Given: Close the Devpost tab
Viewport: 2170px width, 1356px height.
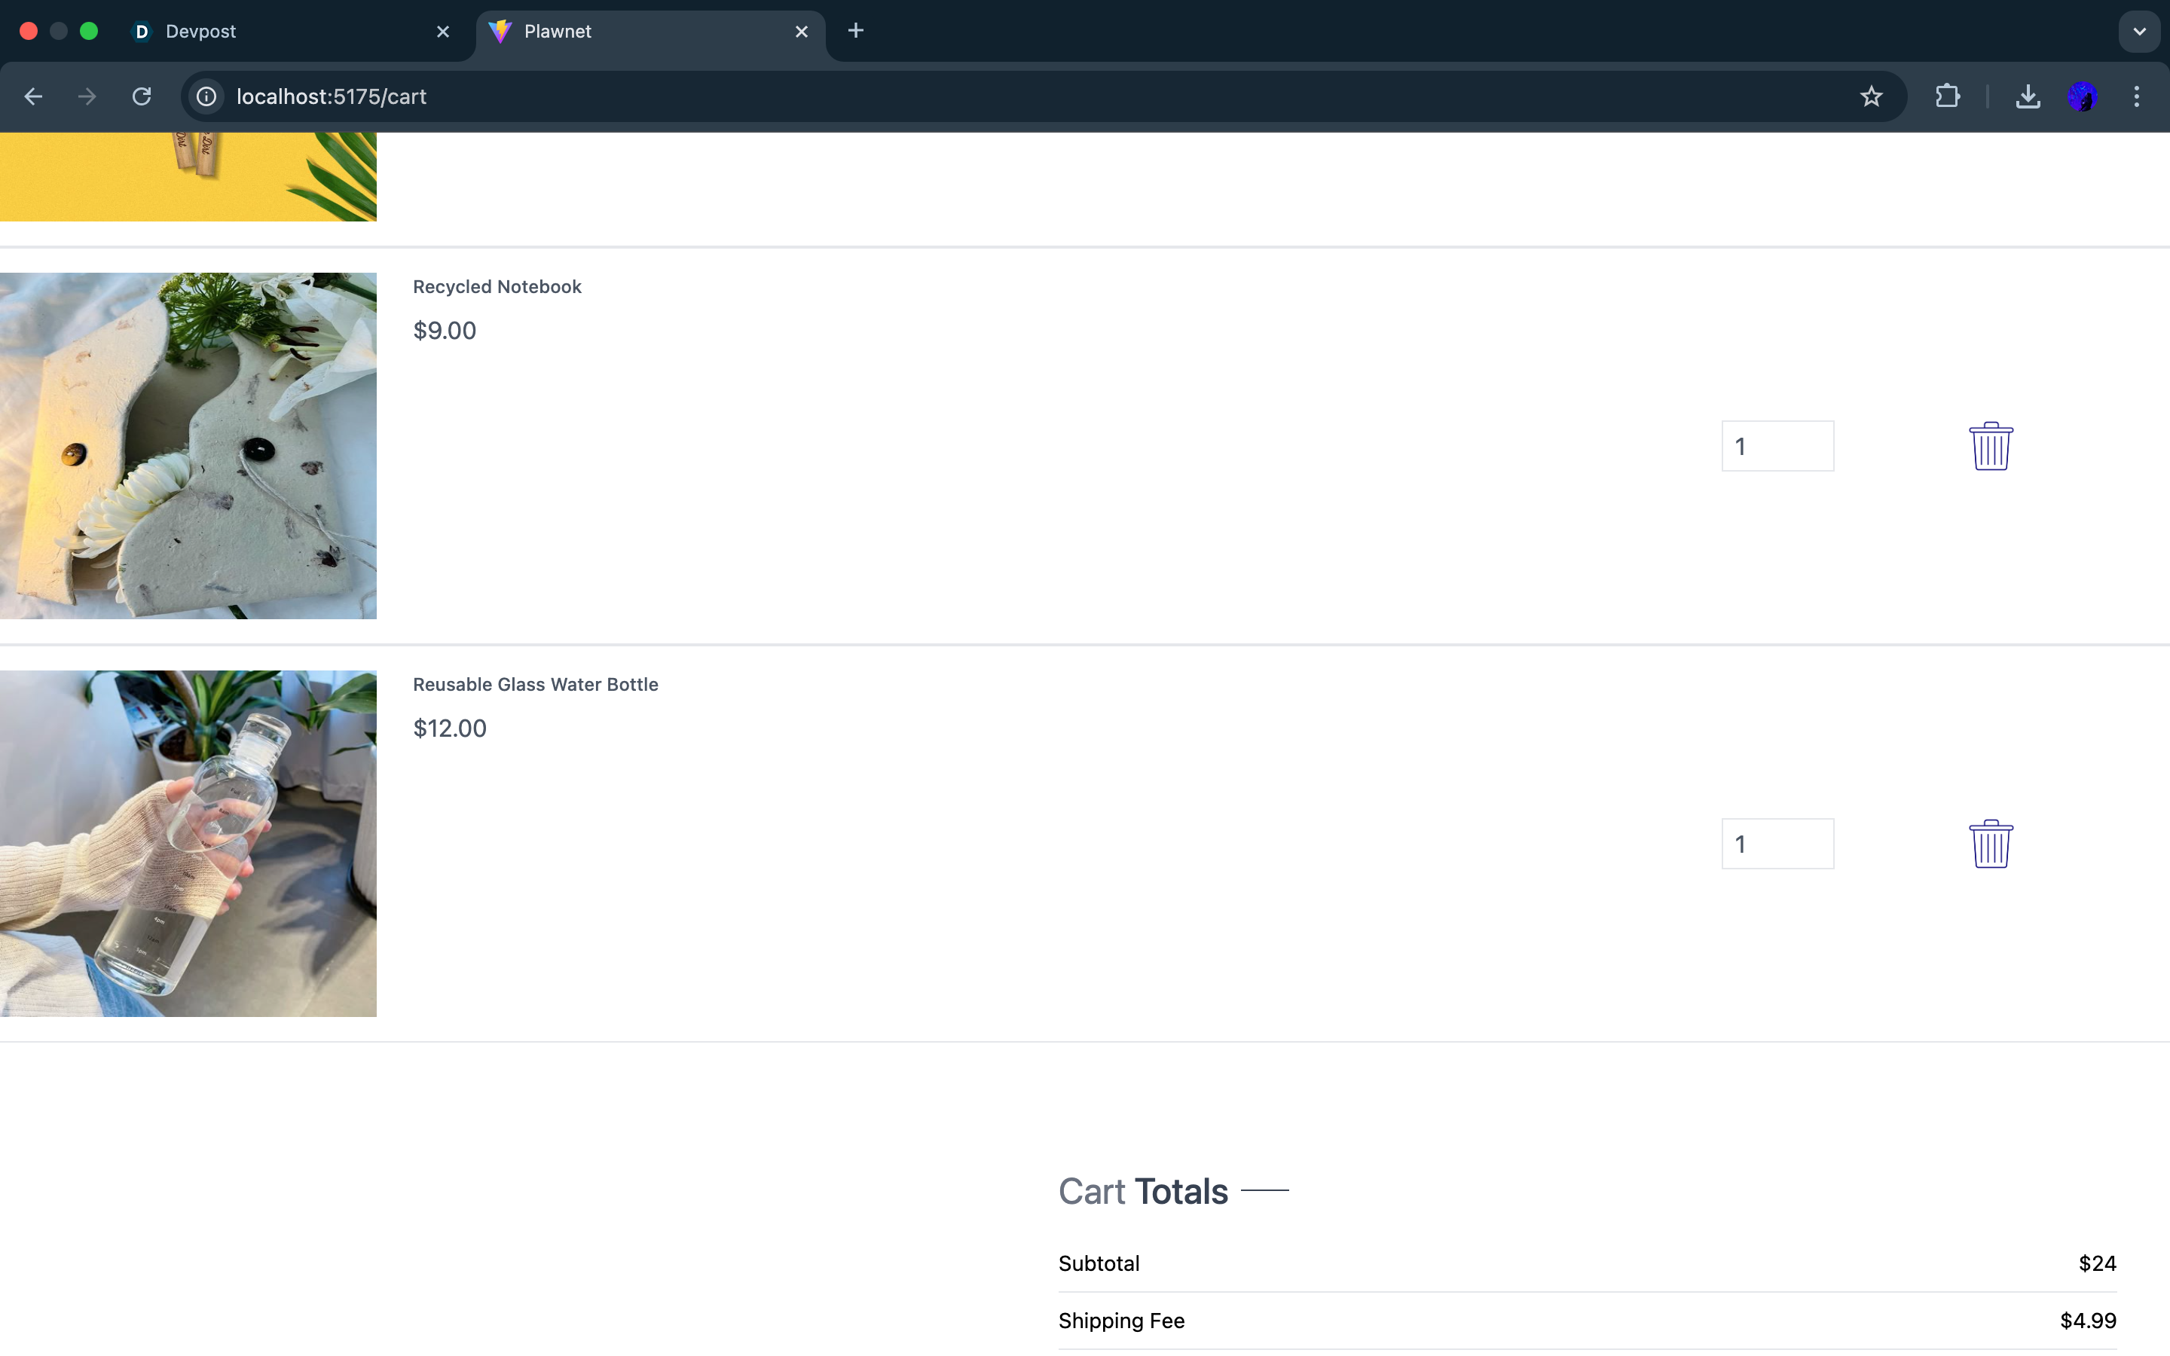Looking at the screenshot, I should coord(443,32).
